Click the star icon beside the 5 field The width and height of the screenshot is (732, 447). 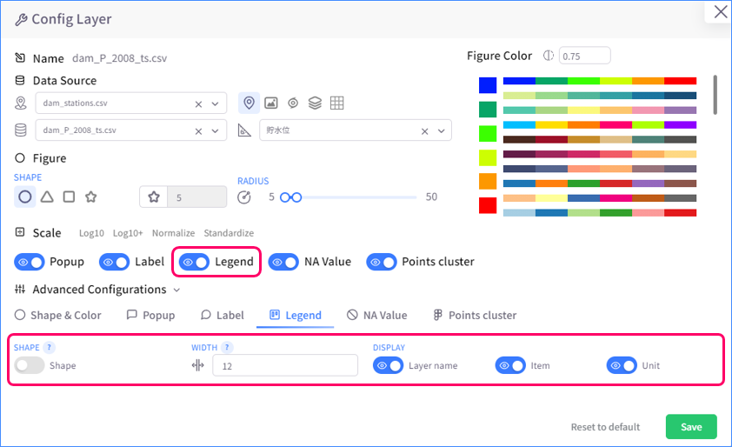click(154, 197)
